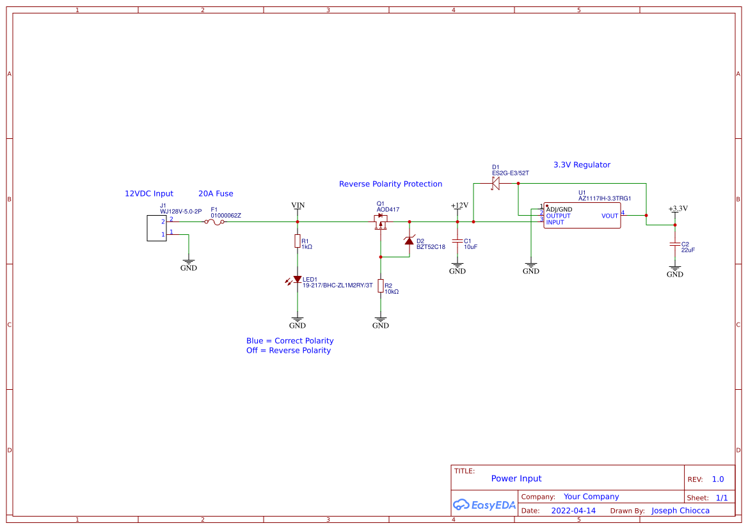Image resolution: width=748 pixels, height=530 pixels.
Task: Select the R1 1kΩ resistor symbol
Action: point(297,243)
